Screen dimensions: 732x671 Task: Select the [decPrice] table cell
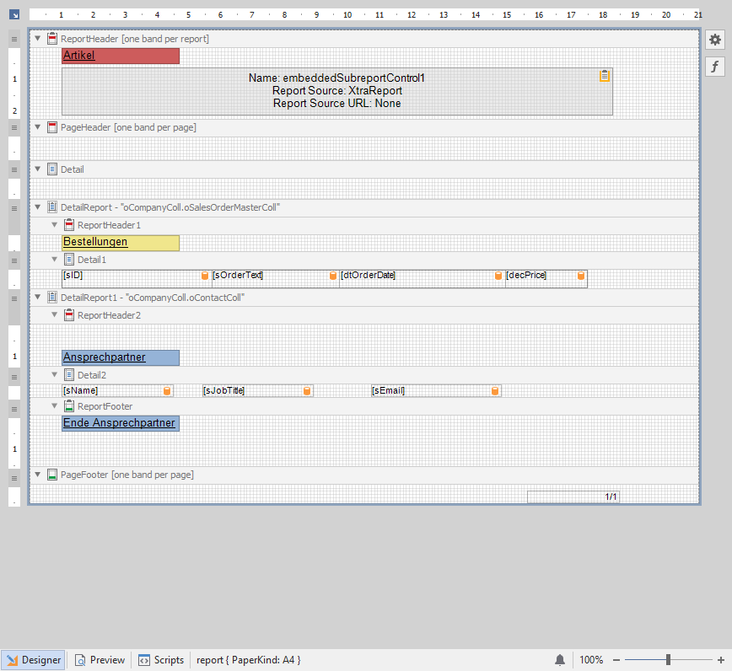[x=546, y=278]
